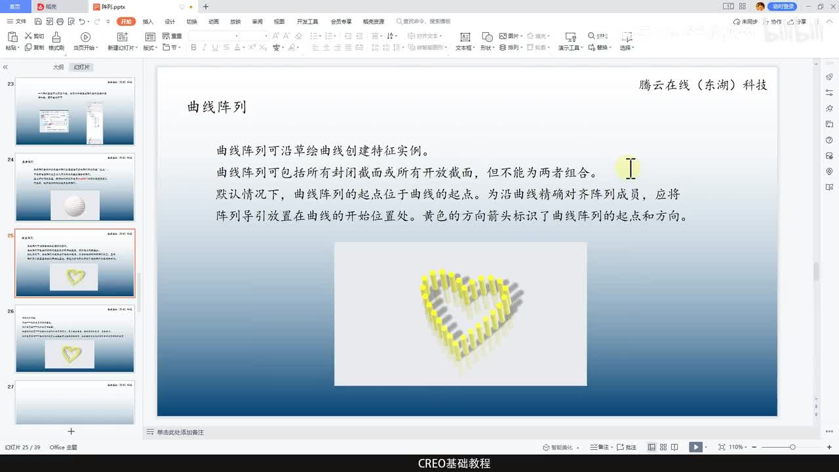Open a new document tab with plus

point(206,7)
